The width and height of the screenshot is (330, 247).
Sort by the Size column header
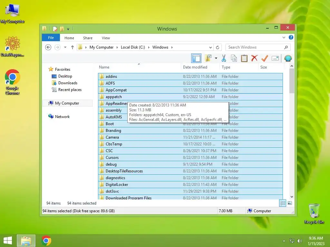click(x=271, y=67)
